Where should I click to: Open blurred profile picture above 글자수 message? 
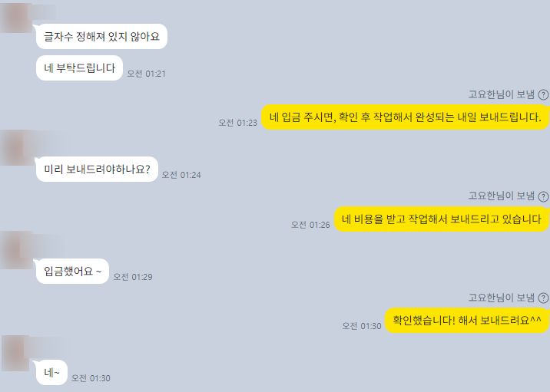pyautogui.click(x=16, y=18)
